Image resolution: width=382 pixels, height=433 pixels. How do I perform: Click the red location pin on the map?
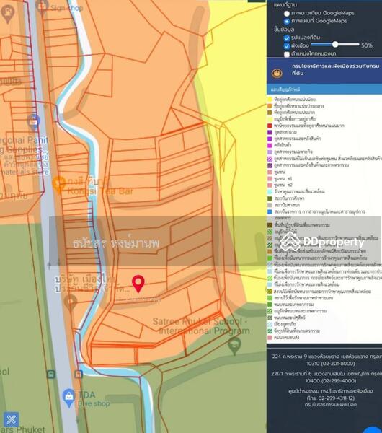[x=138, y=284]
